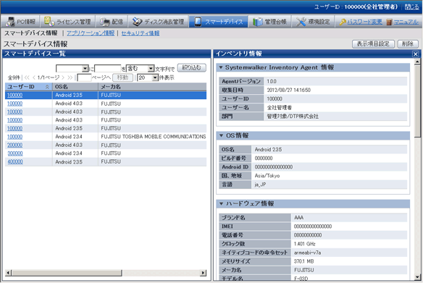Click the ライセンス管理 license icon
Image resolution: width=423 pixels, height=283 pixels.
[49, 21]
